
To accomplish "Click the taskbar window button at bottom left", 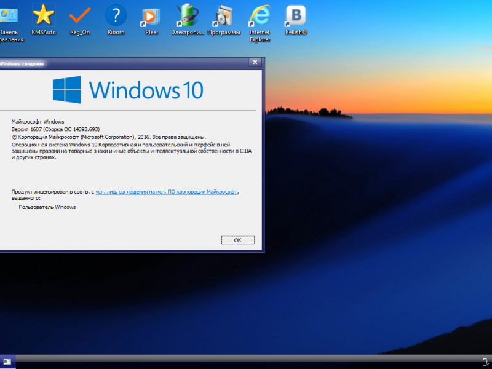I will click(x=7, y=362).
